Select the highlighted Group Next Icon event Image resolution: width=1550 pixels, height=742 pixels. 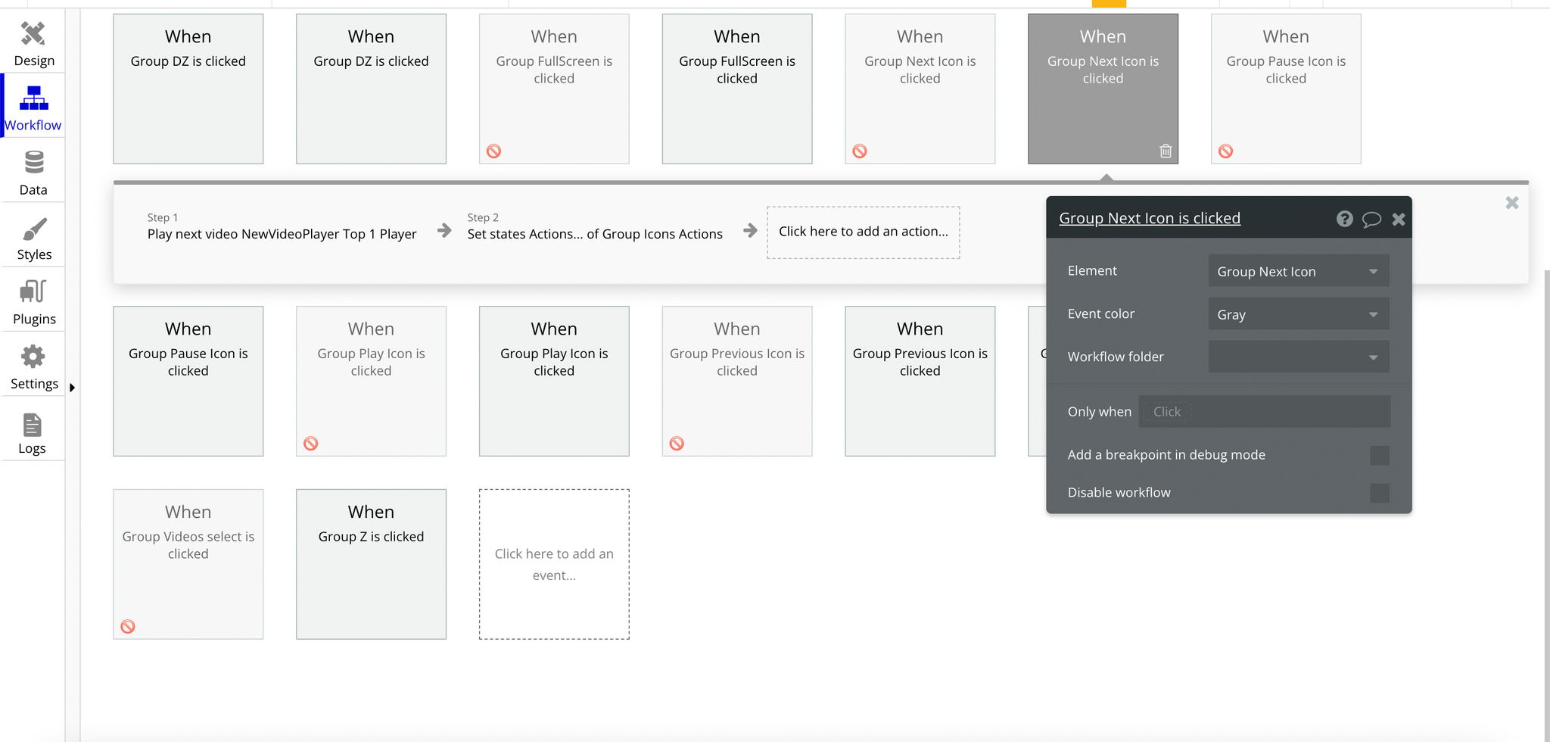click(x=1103, y=89)
